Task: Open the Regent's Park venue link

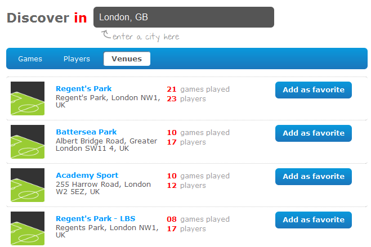Action: click(x=83, y=89)
